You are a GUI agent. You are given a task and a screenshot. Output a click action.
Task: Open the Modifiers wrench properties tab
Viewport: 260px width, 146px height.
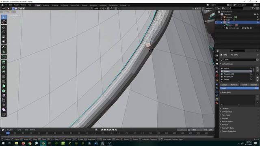pos(217,84)
